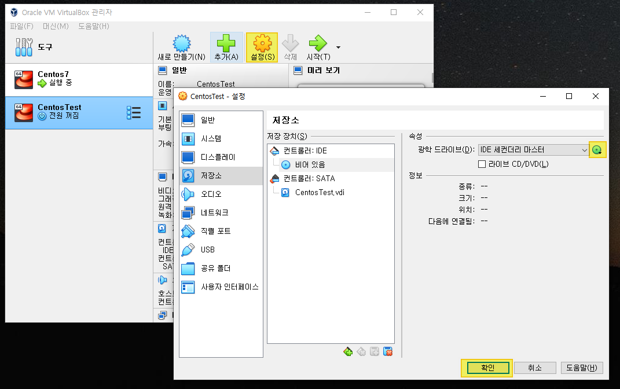The width and height of the screenshot is (620, 389).
Task: Enable the 라이브 CD/DVD(L) checkbox
Action: (482, 164)
